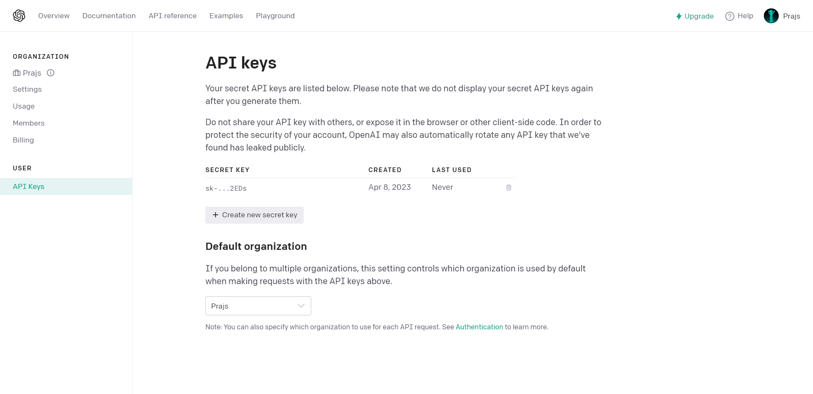Click the Upgrade lightning bolt icon
This screenshot has width=813, height=394.
[x=679, y=16]
